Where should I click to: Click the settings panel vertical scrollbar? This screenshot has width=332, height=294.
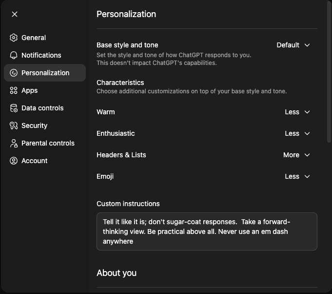pos(329,72)
